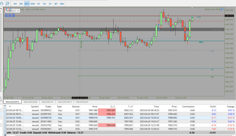The image size is (236, 136).
Task: Switch to MN timeframe
Action: [62, 4]
